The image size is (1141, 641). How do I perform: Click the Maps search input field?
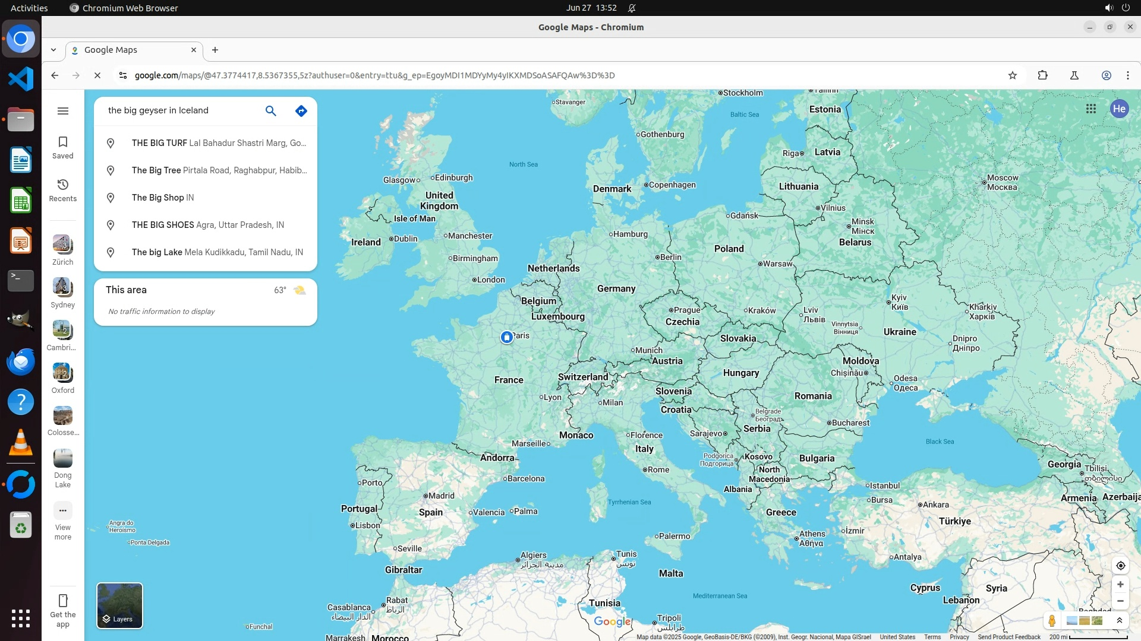coord(178,110)
